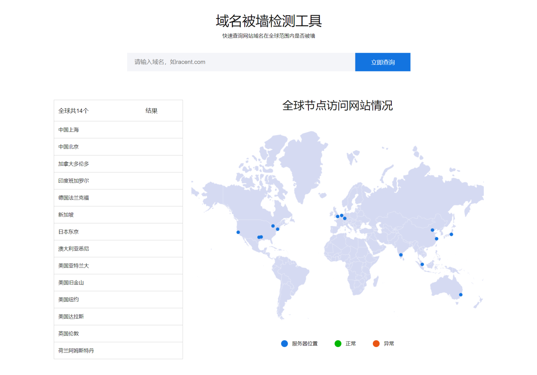Select the 中国上海 row in the node list
This screenshot has height=375, width=537.
(x=69, y=129)
